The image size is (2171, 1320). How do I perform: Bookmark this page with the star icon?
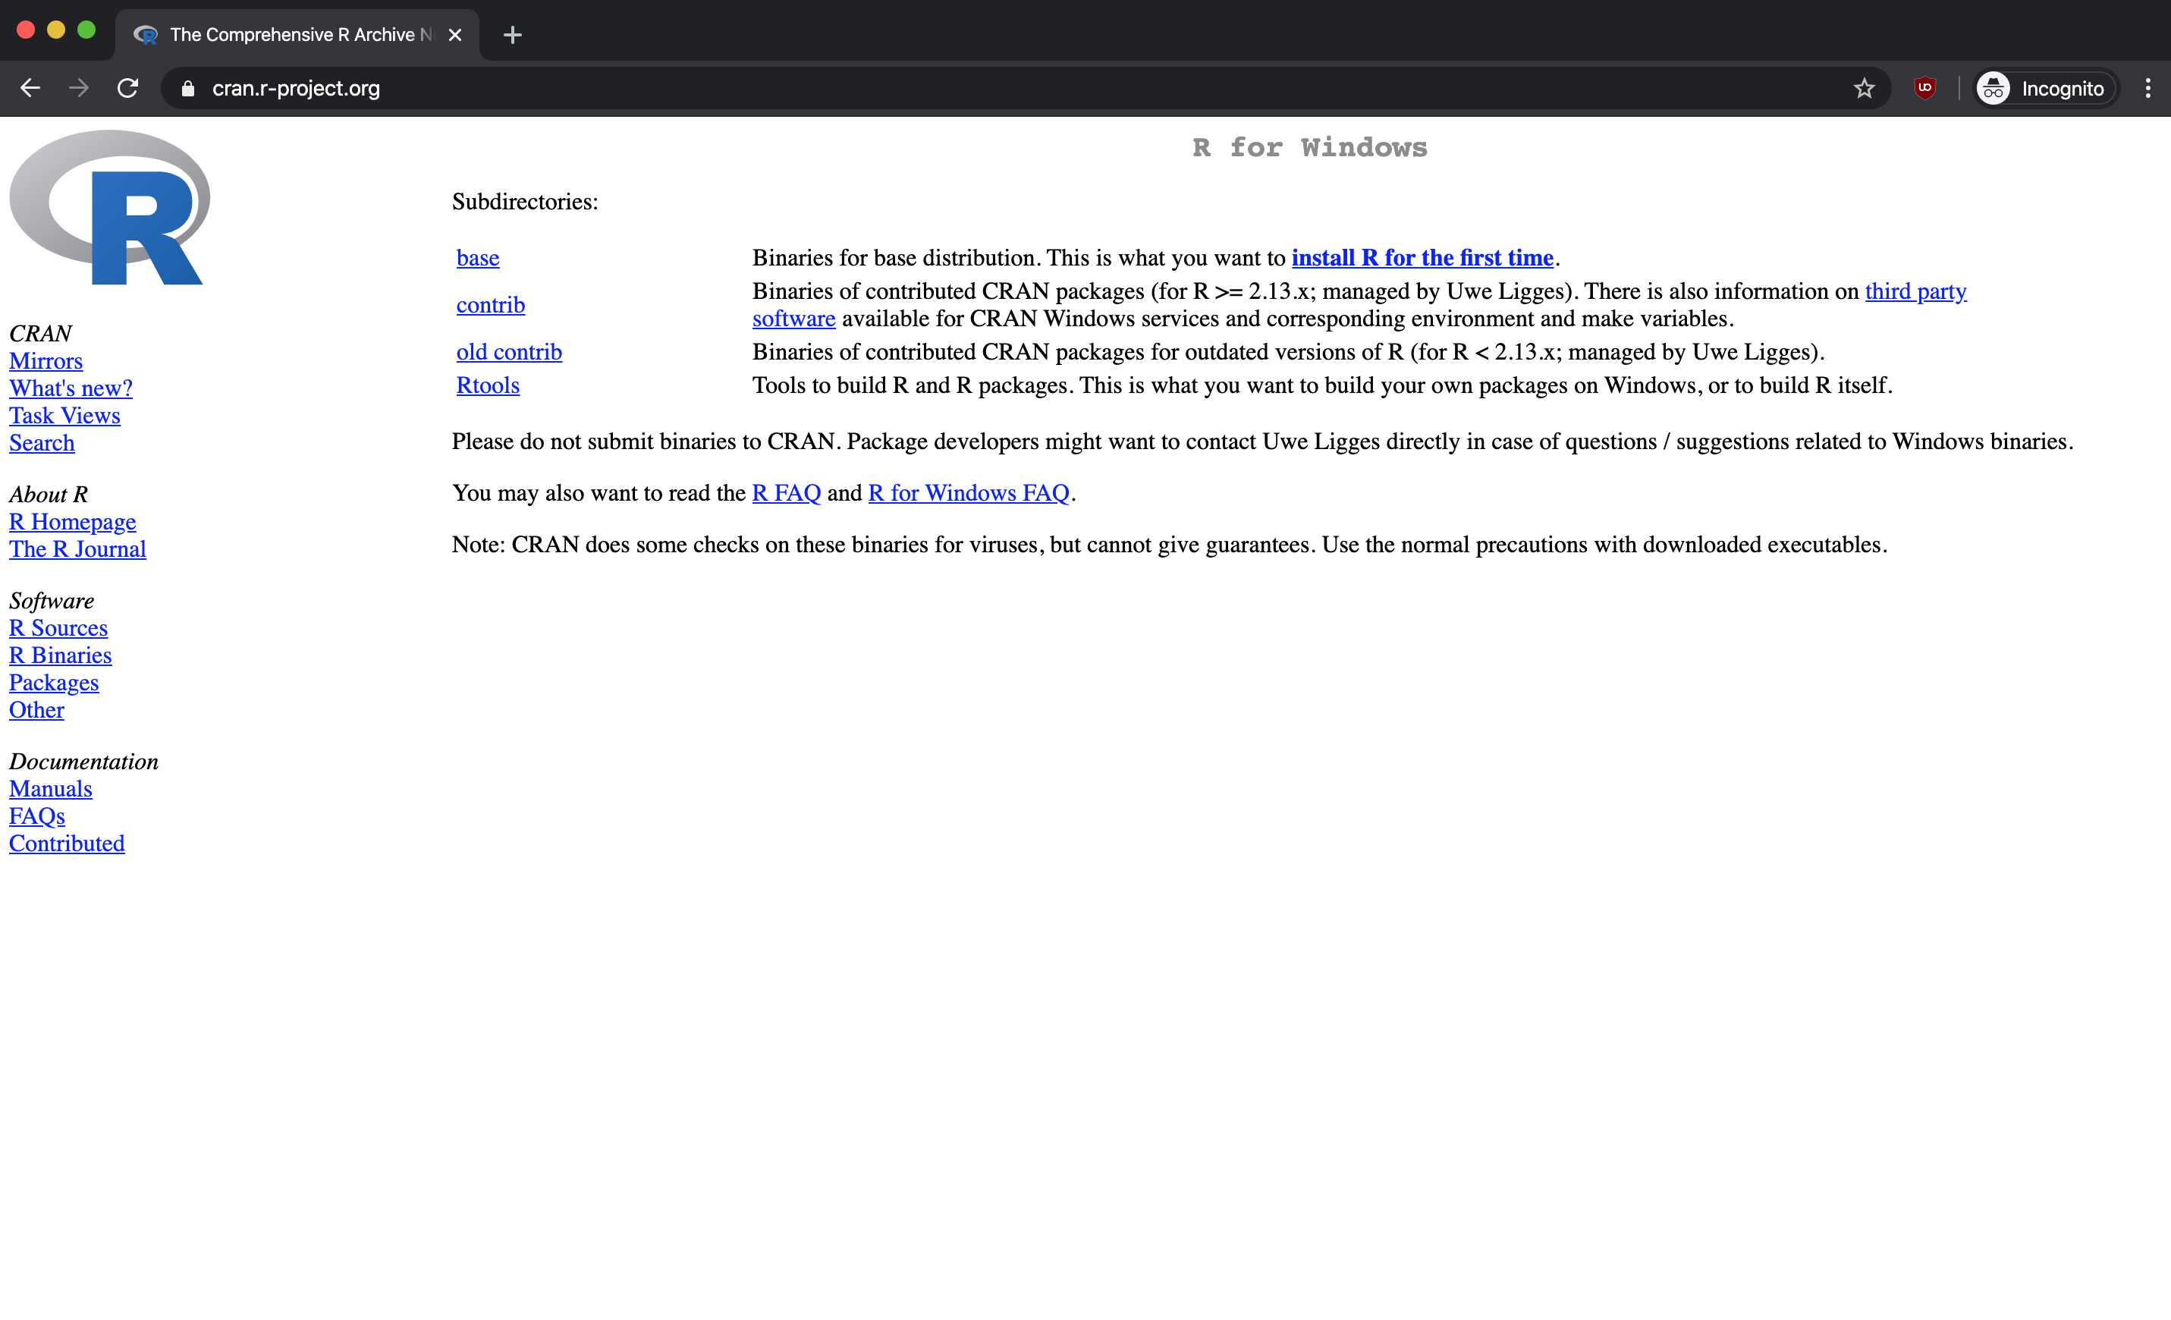(1865, 88)
